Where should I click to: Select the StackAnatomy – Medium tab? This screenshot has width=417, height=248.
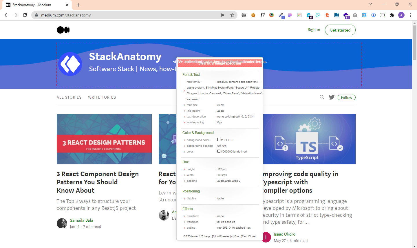(x=37, y=5)
